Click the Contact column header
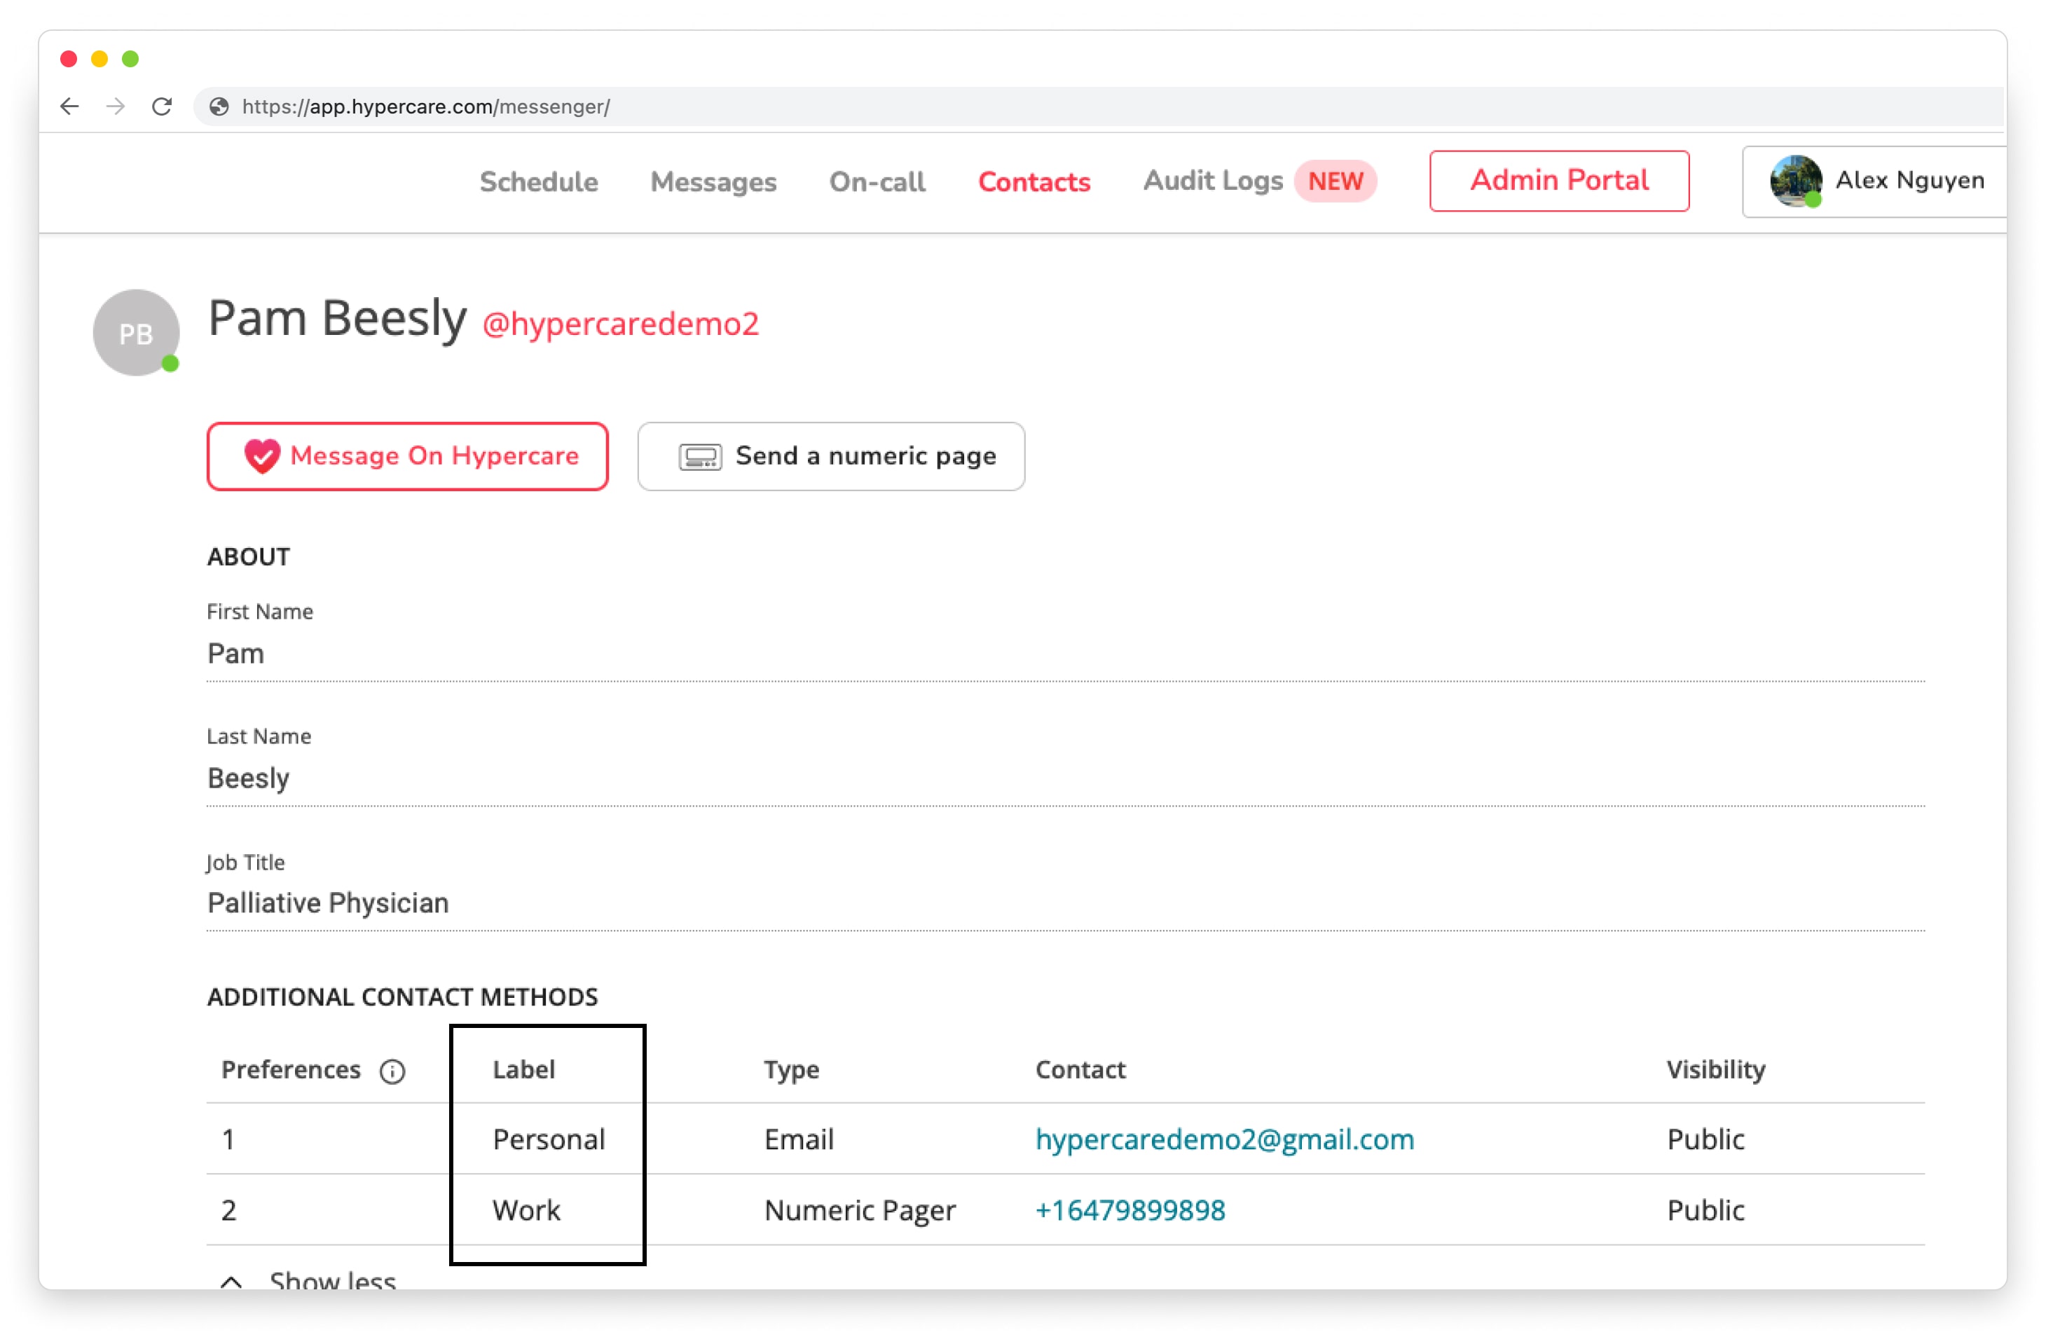 1080,1069
